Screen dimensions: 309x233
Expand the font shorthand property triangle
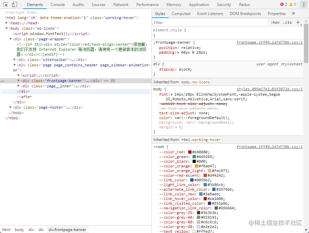tap(172, 94)
